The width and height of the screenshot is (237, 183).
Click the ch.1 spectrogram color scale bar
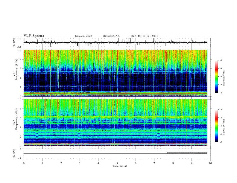pos(217,77)
